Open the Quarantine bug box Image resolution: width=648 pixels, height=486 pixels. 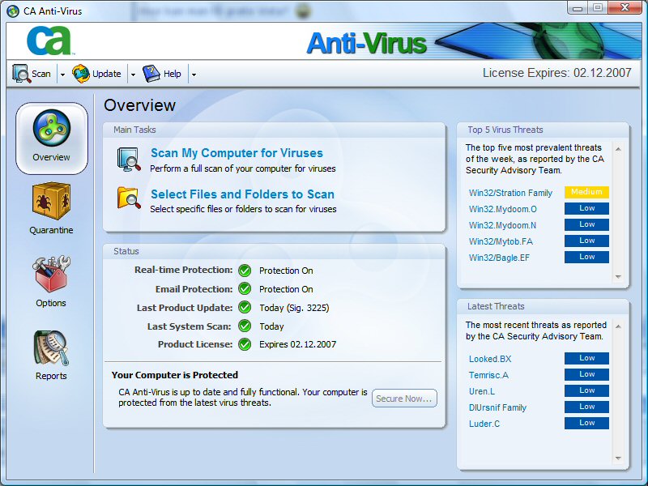coord(51,200)
